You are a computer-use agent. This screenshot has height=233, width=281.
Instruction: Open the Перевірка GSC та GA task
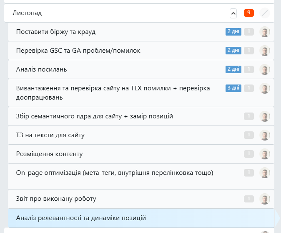(78, 51)
